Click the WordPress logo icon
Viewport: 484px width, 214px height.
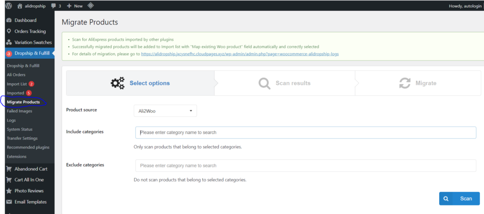point(9,6)
